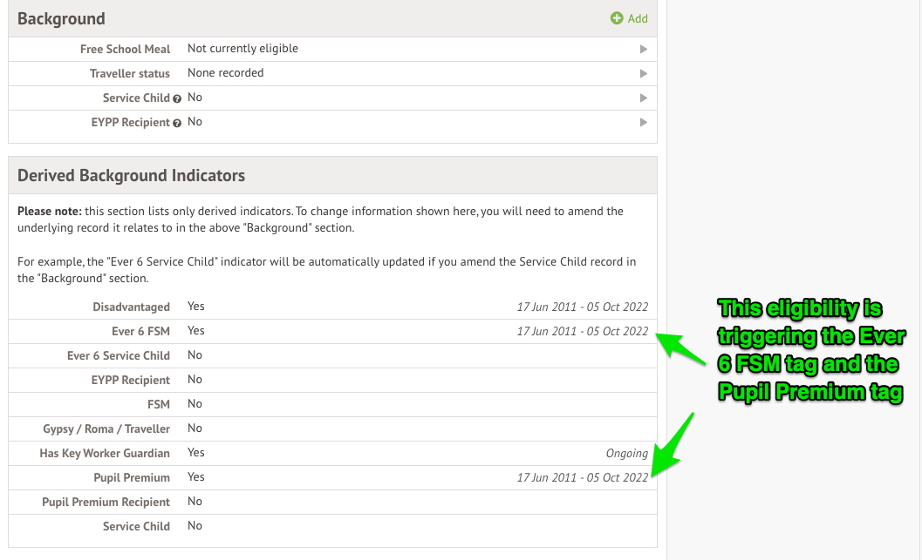Click arrow on Background EYPP Recipient row
The width and height of the screenshot is (922, 560).
(644, 123)
